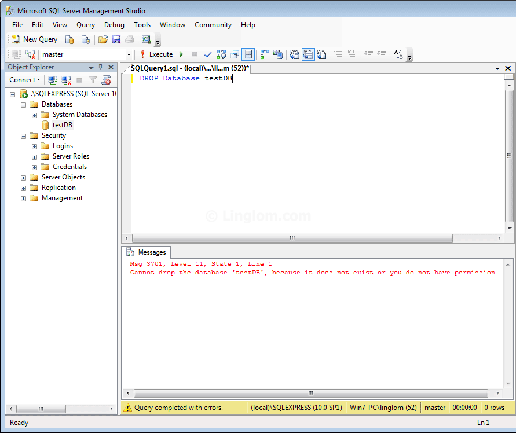The image size is (516, 433).
Task: Click the Specify Values for Template Parameters icon
Action: (x=398, y=54)
